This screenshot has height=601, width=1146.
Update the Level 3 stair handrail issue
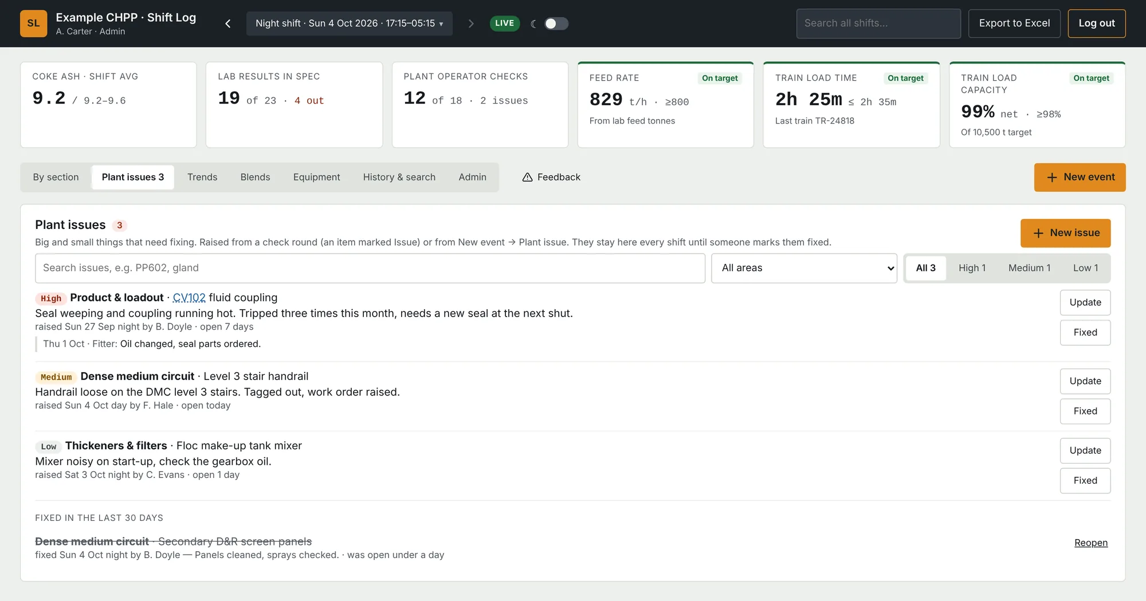click(x=1085, y=381)
